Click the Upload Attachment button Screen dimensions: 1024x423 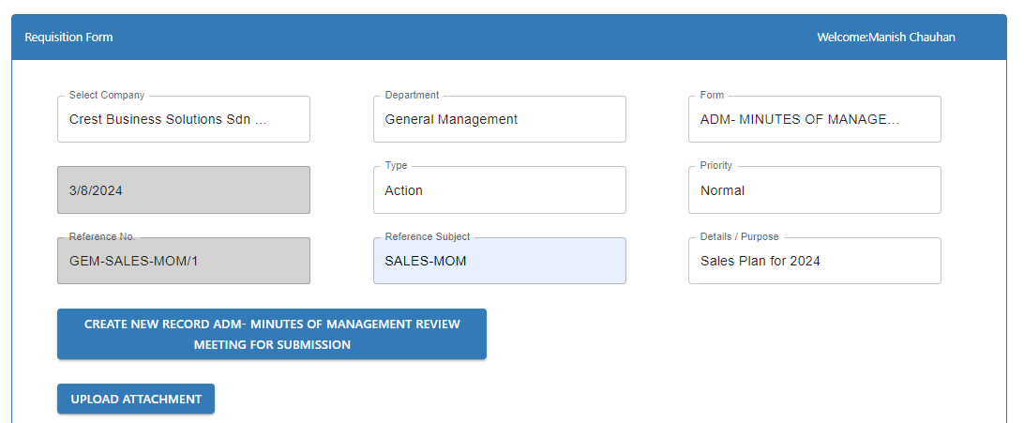click(136, 399)
